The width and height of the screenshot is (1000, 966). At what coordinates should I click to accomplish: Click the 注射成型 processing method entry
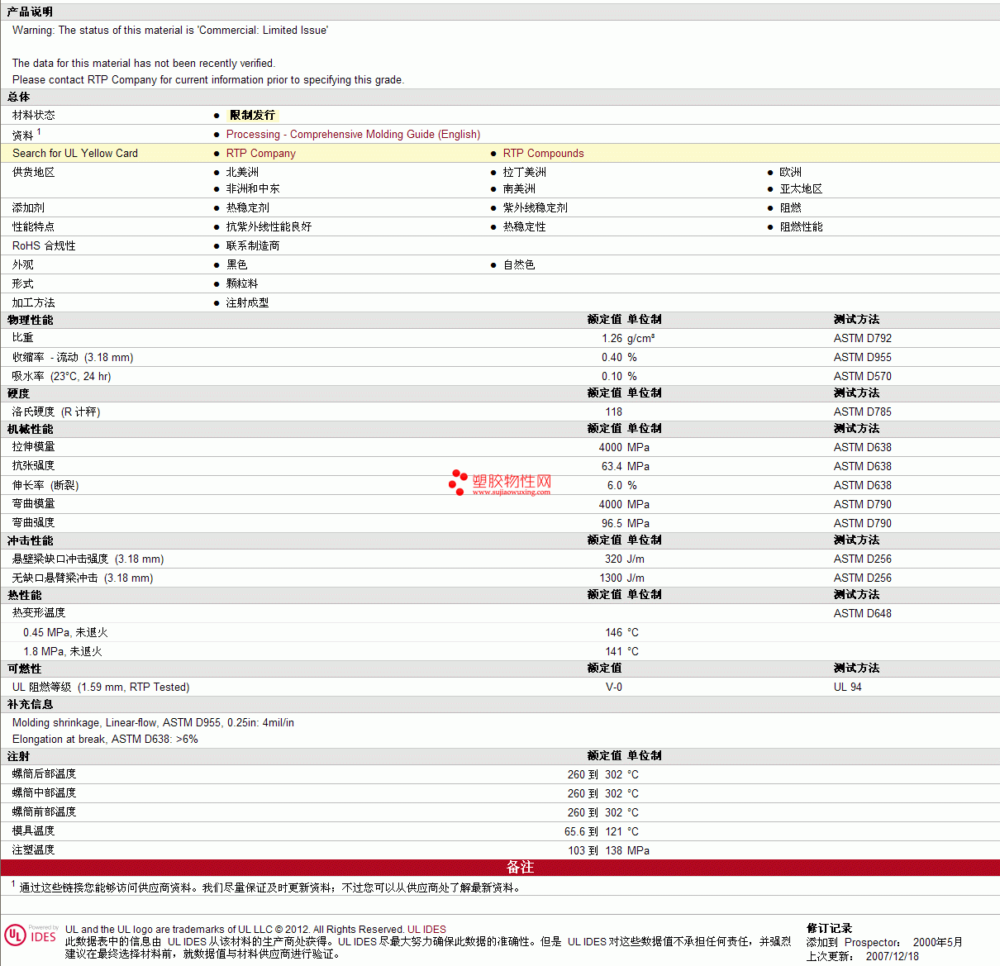(x=248, y=302)
